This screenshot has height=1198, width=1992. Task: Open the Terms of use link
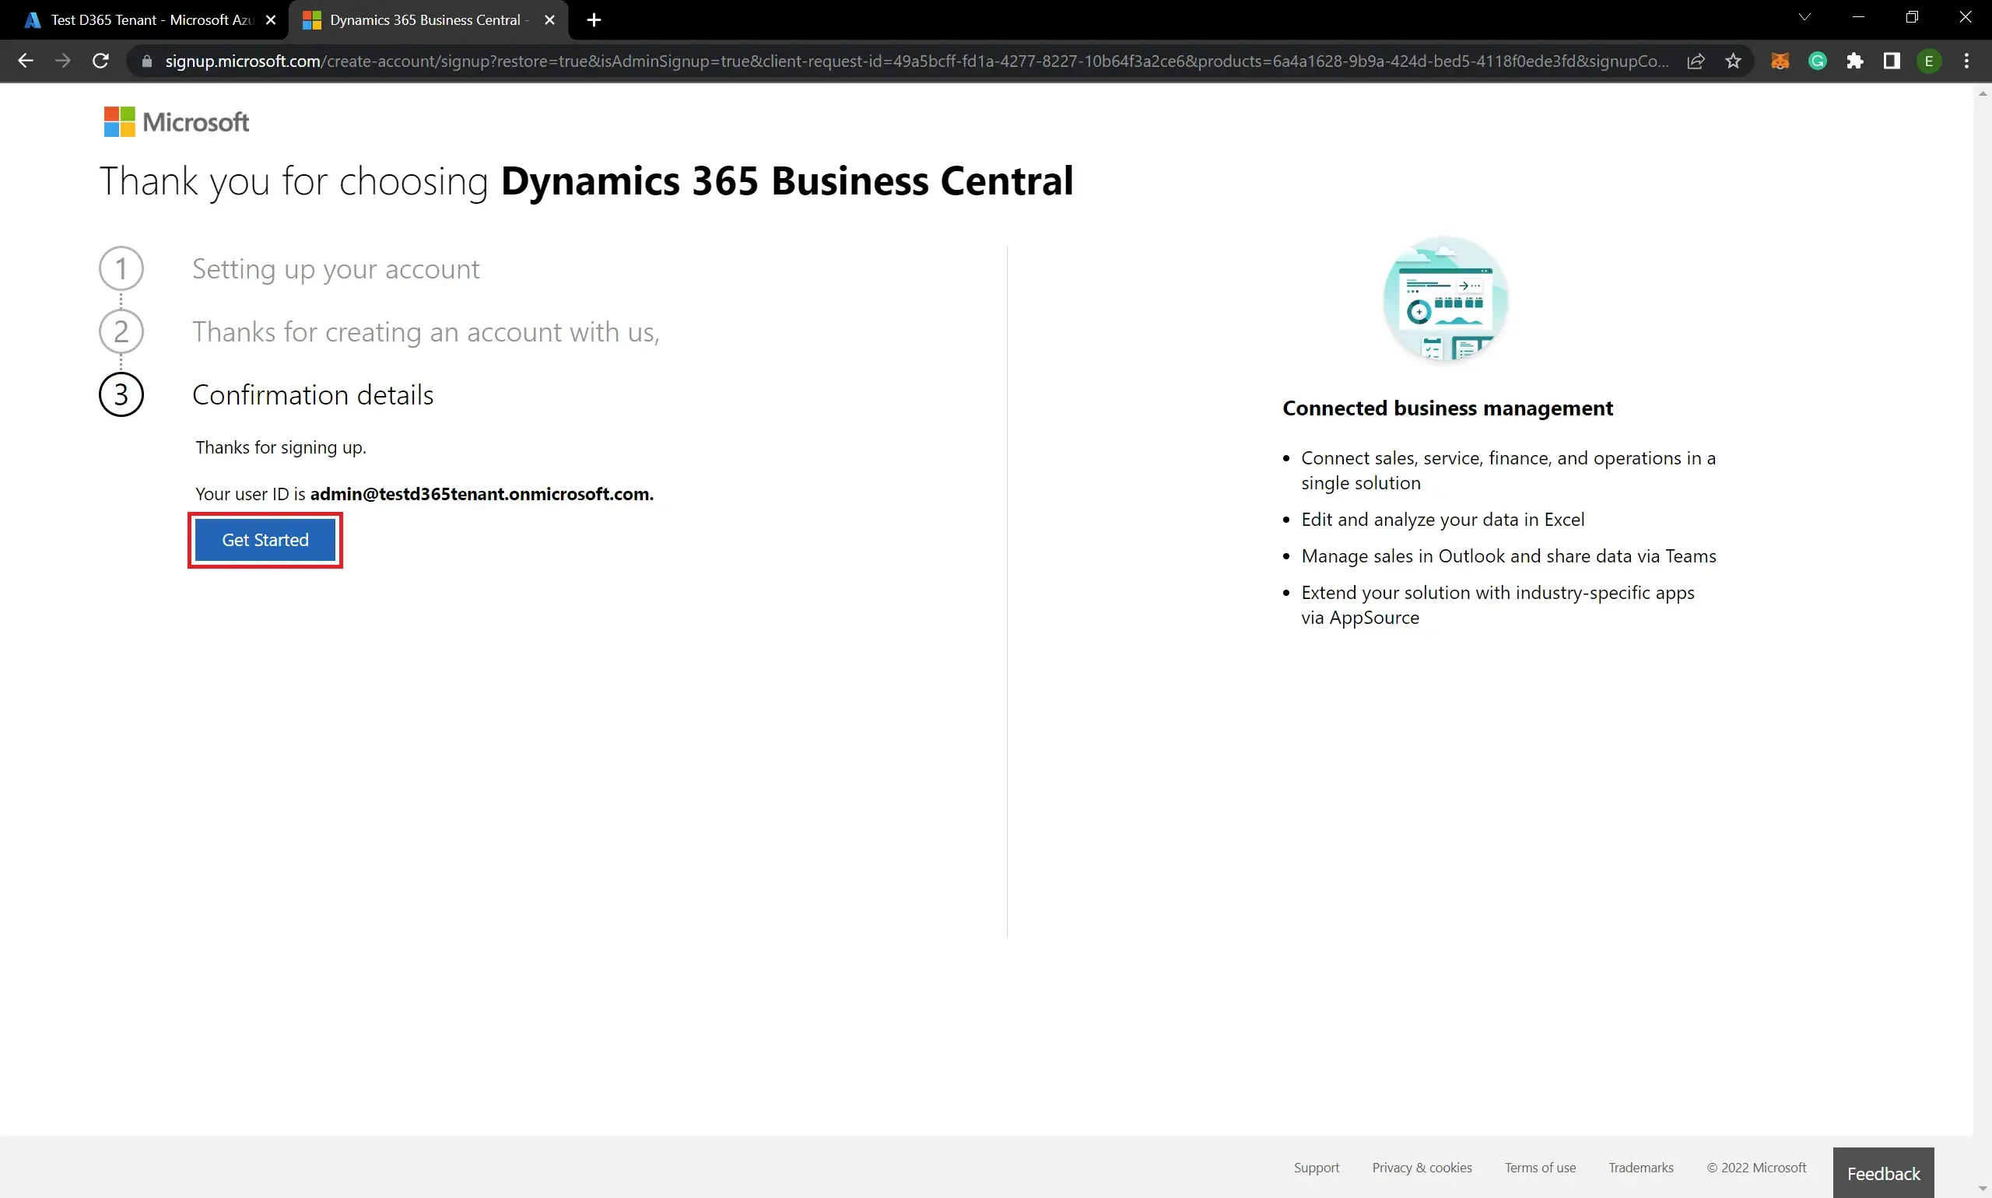(x=1540, y=1168)
